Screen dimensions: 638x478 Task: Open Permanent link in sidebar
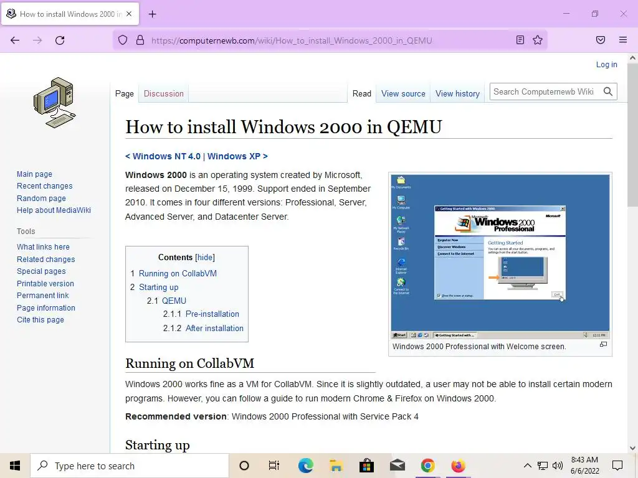click(x=43, y=296)
